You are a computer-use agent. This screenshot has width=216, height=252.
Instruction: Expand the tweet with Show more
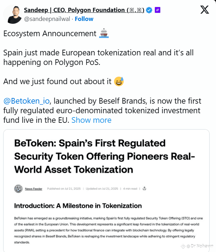(x=91, y=120)
